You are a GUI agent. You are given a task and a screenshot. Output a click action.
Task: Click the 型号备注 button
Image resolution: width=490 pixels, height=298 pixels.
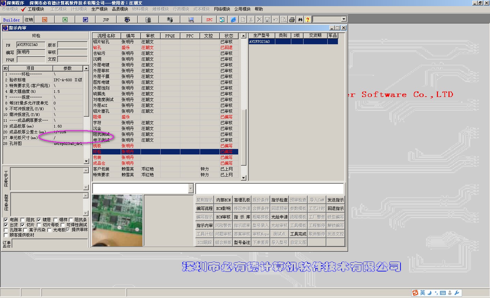point(242,243)
